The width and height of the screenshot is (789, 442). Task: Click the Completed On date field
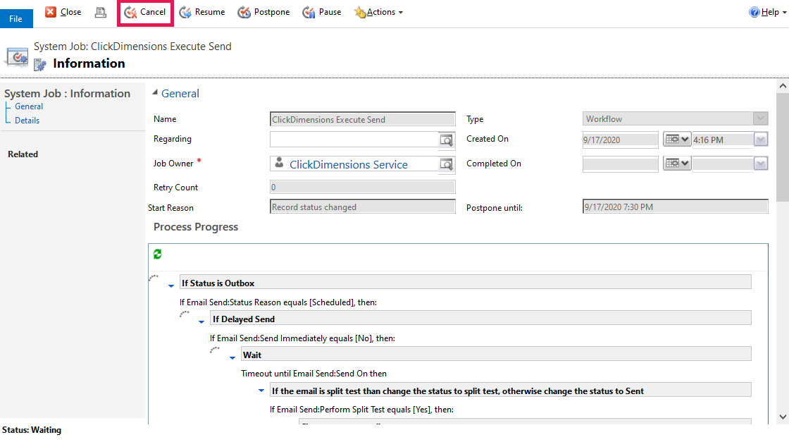[620, 164]
